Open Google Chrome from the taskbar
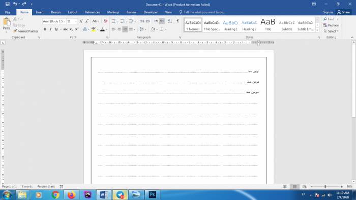Image resolution: width=356 pixels, height=200 pixels. pos(55,195)
